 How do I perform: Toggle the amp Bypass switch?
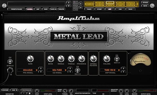point(10,61)
